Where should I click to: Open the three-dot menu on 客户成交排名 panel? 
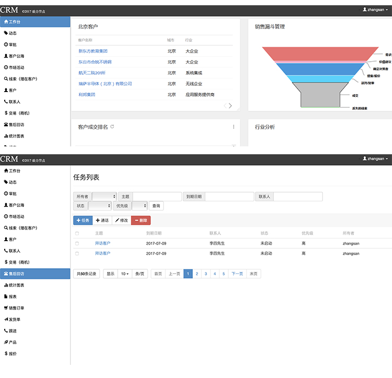coord(234,127)
